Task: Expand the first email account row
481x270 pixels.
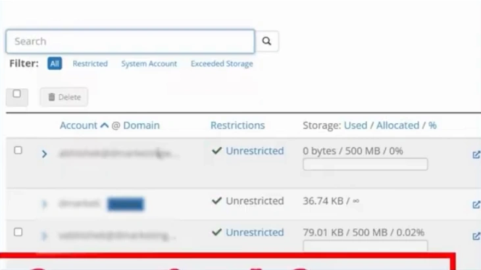Action: [x=44, y=154]
